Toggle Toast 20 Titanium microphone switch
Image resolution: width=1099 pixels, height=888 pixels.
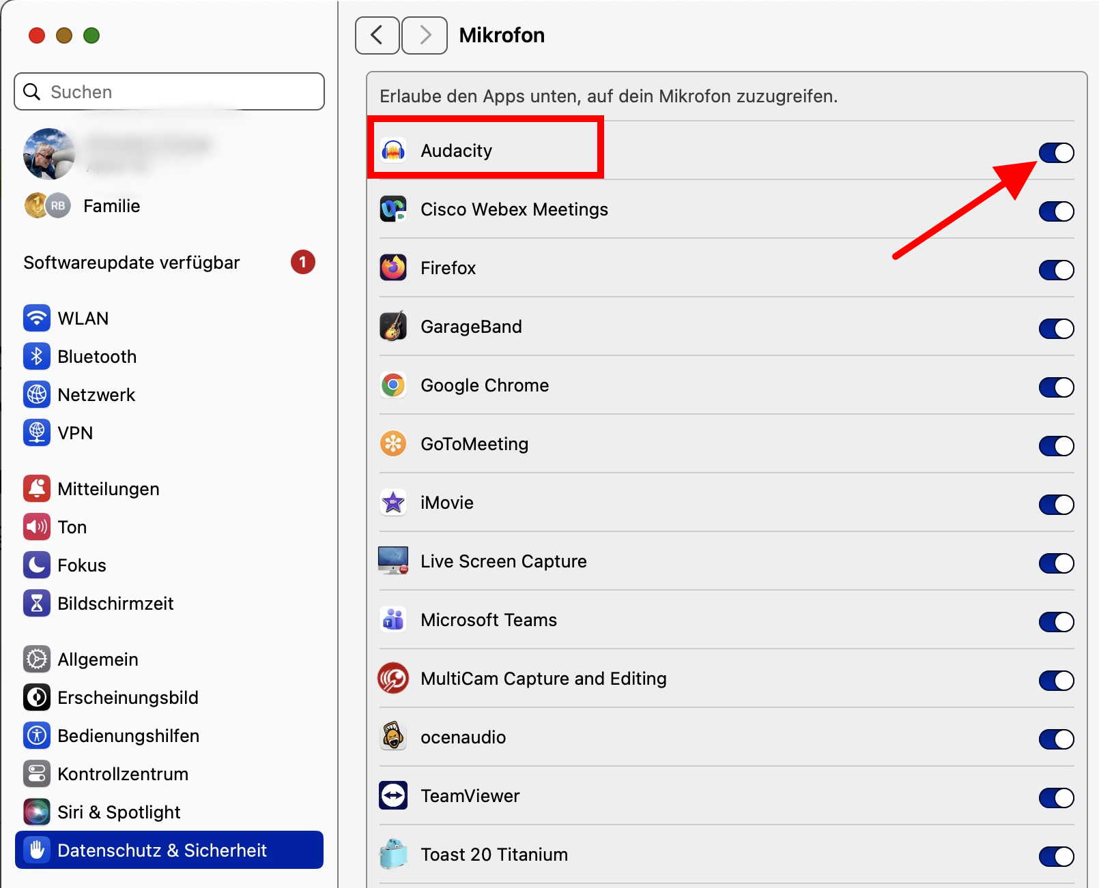1056,857
